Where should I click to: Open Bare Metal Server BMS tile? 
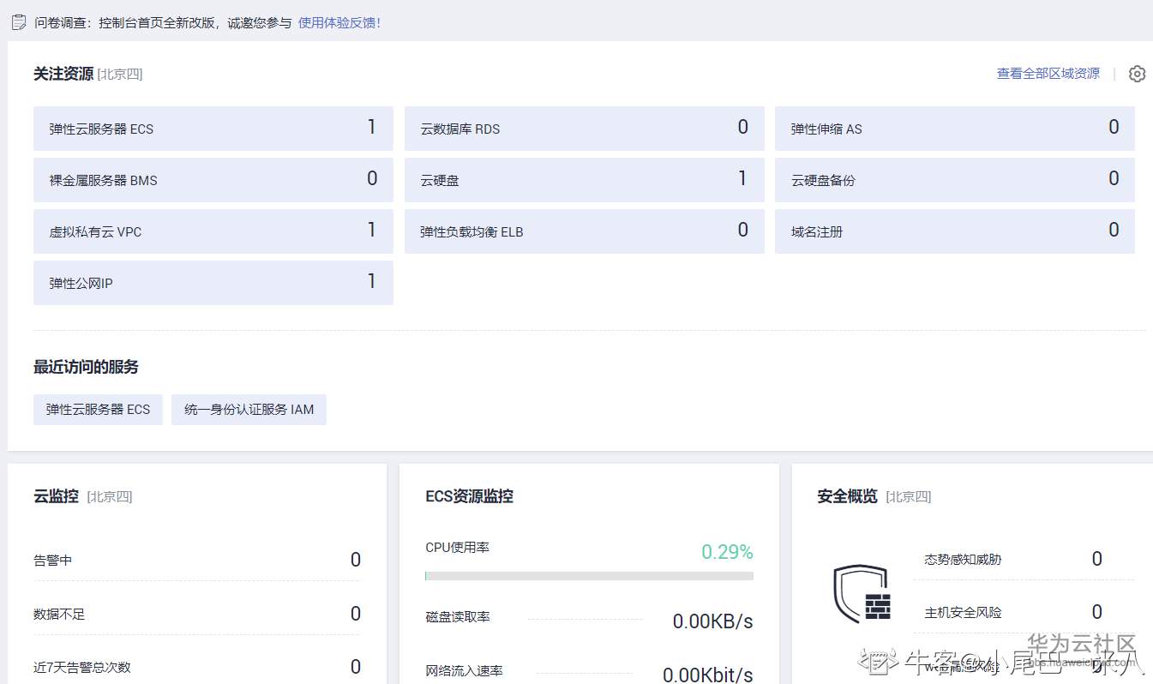click(x=213, y=180)
